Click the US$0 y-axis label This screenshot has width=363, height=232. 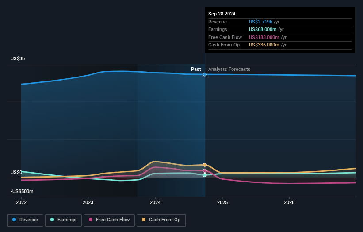16,172
